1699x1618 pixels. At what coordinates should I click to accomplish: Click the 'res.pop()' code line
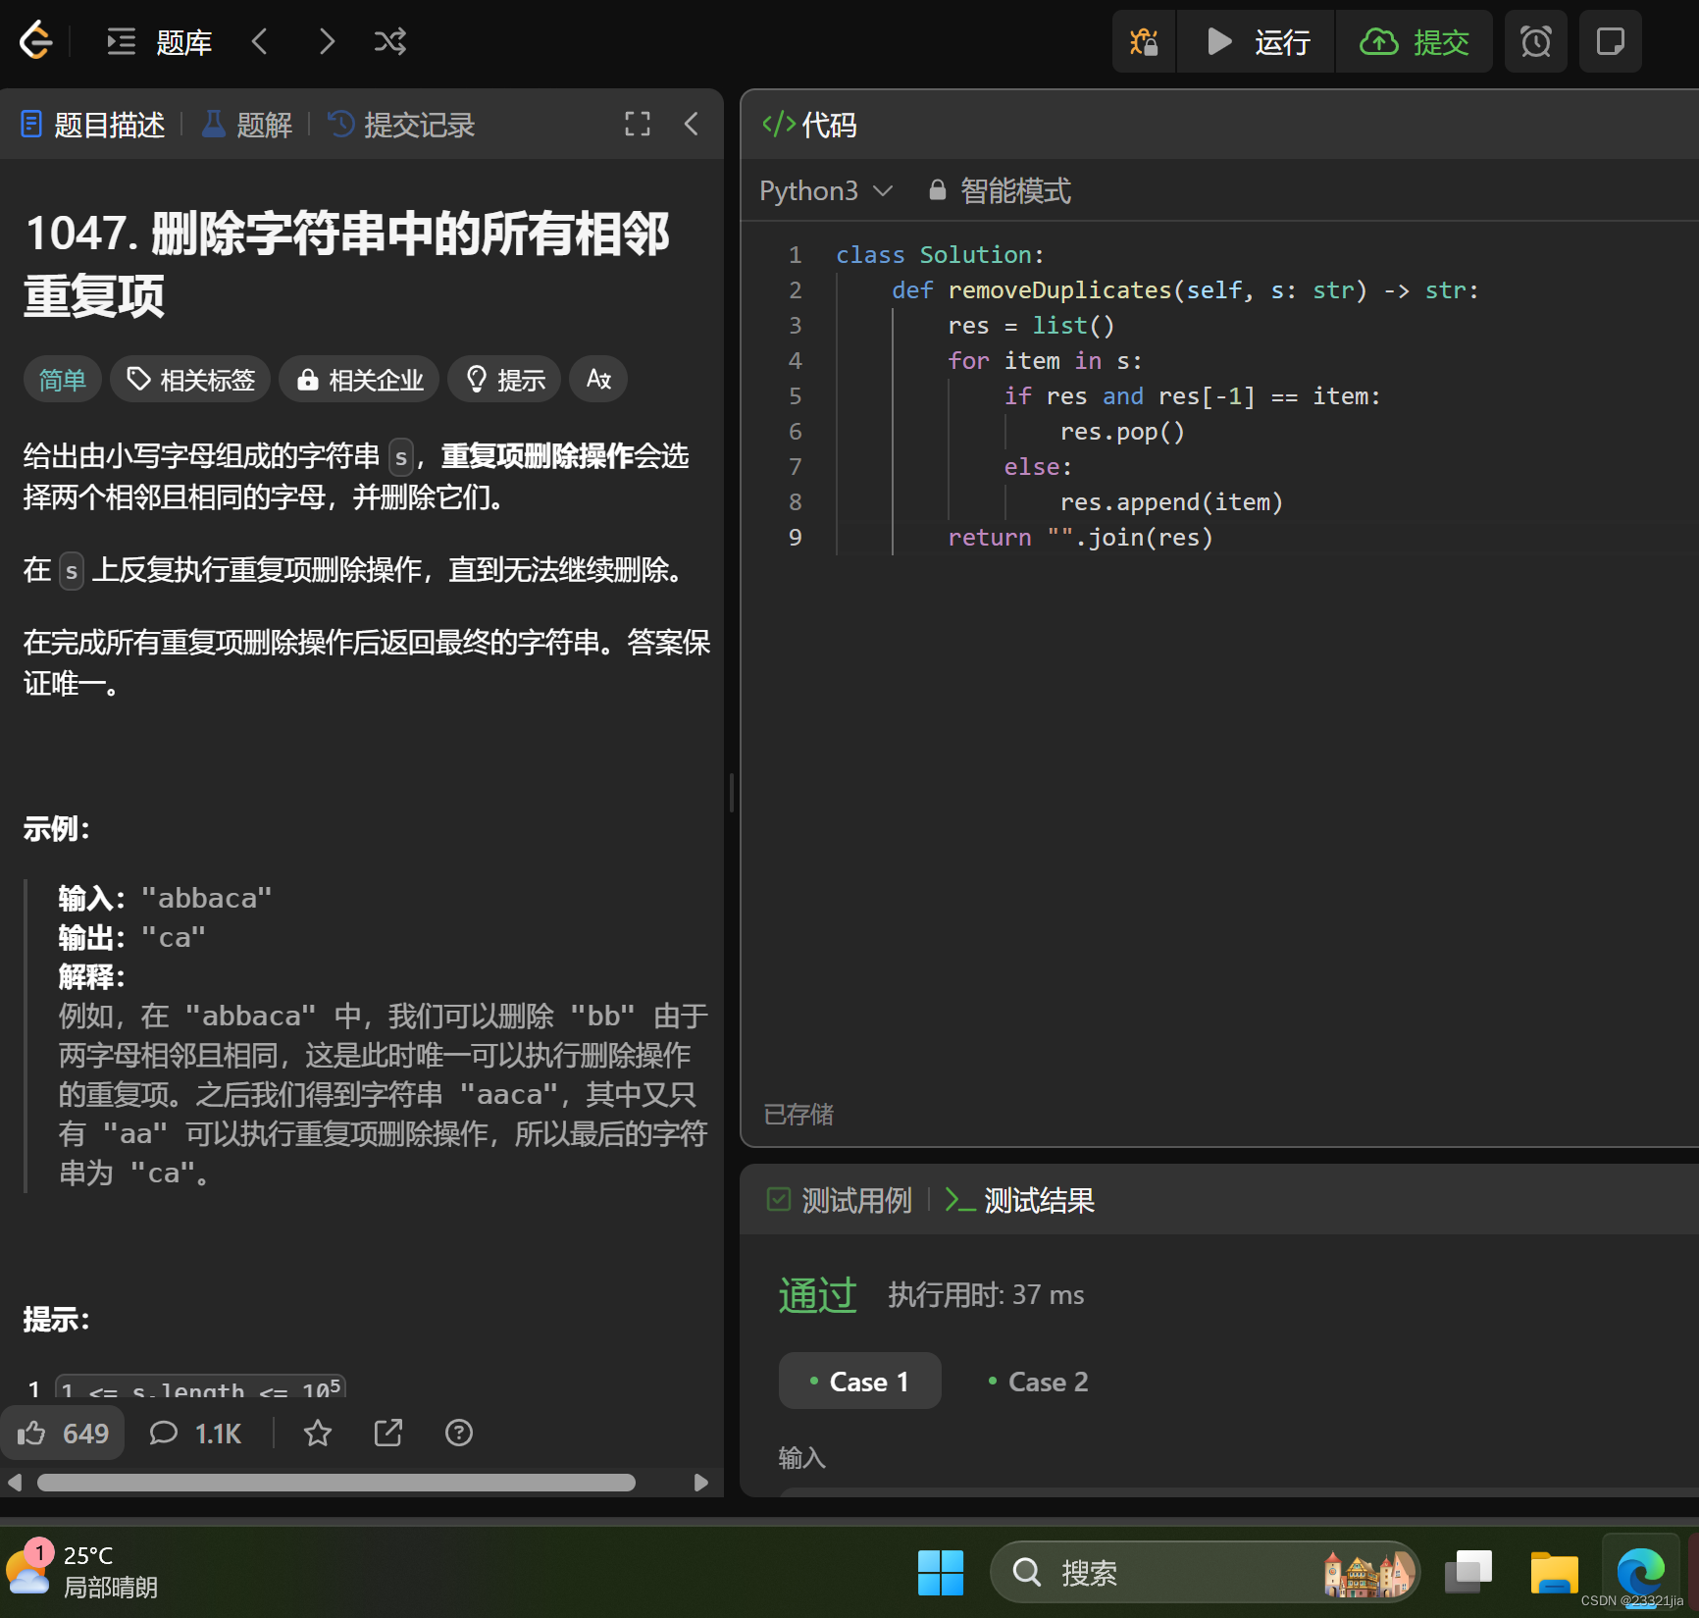(x=1122, y=432)
